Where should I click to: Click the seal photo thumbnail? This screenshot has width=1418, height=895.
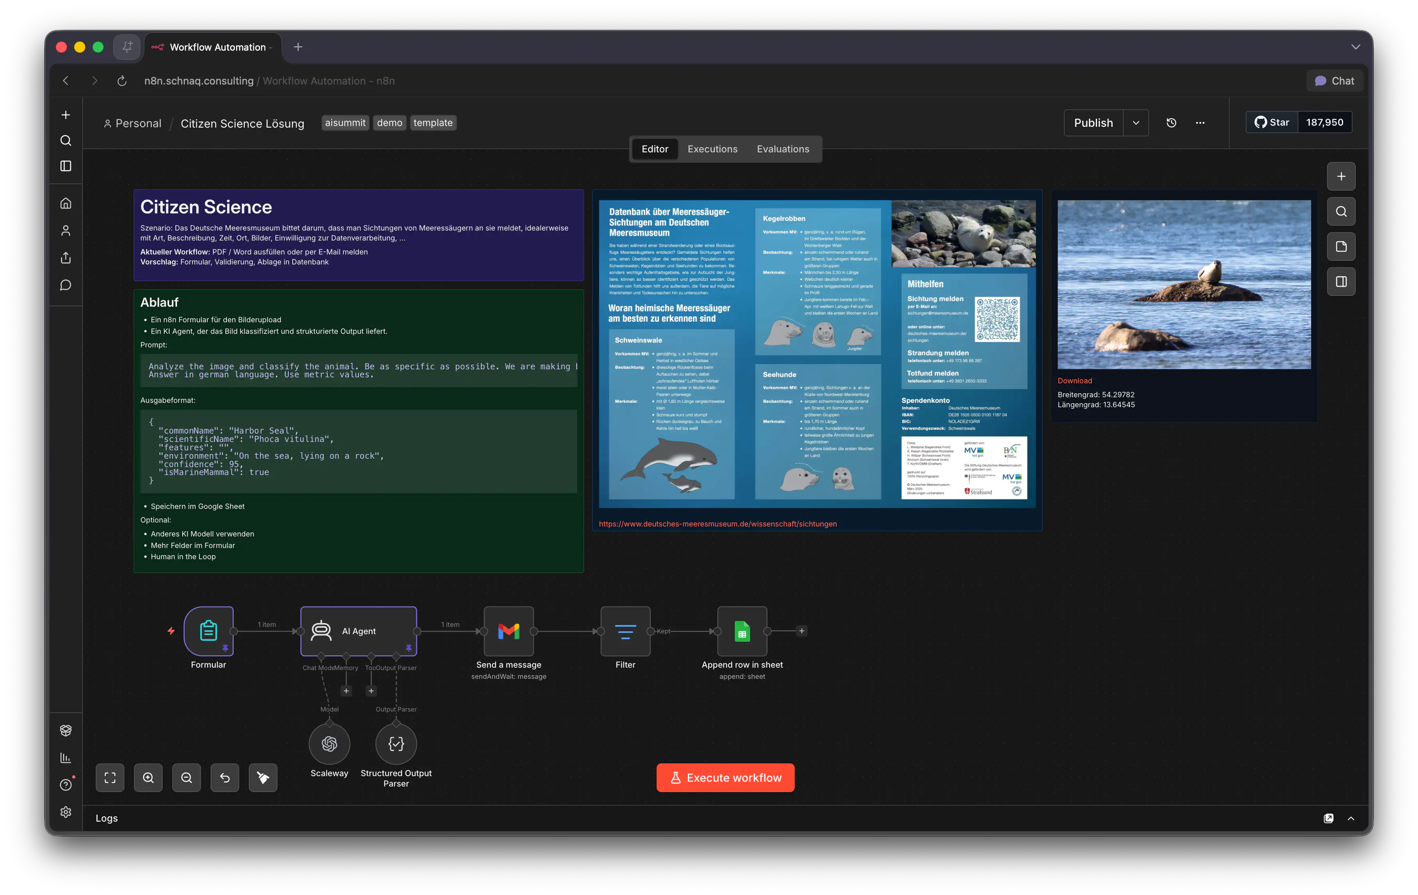[x=1184, y=284]
